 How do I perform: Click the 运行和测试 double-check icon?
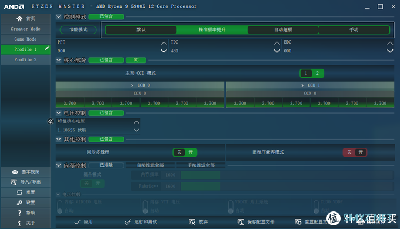coord(128,222)
